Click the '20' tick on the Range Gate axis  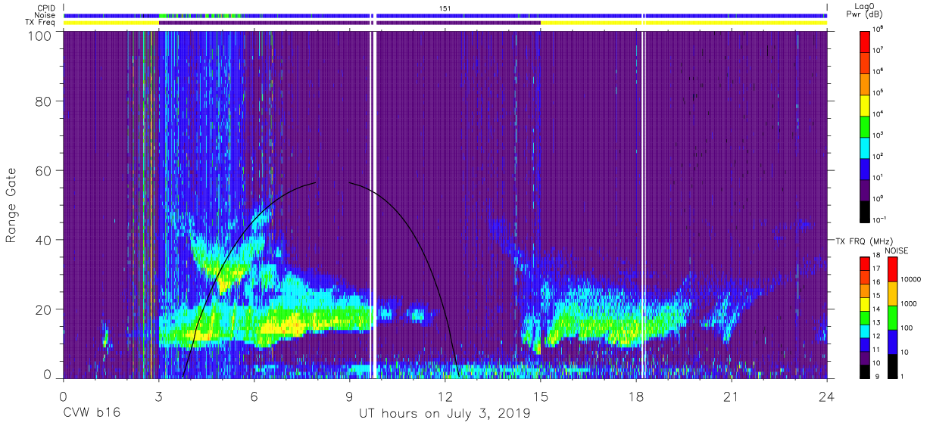[42, 309]
